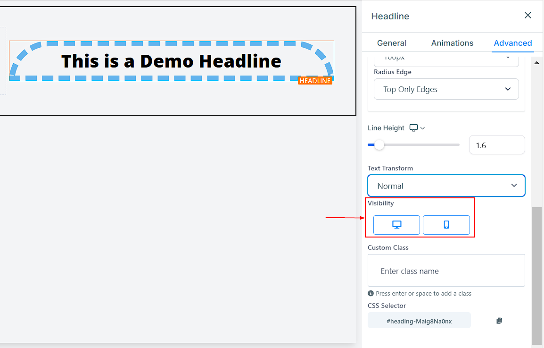Close the Headline settings panel
The image size is (544, 348).
click(x=528, y=15)
